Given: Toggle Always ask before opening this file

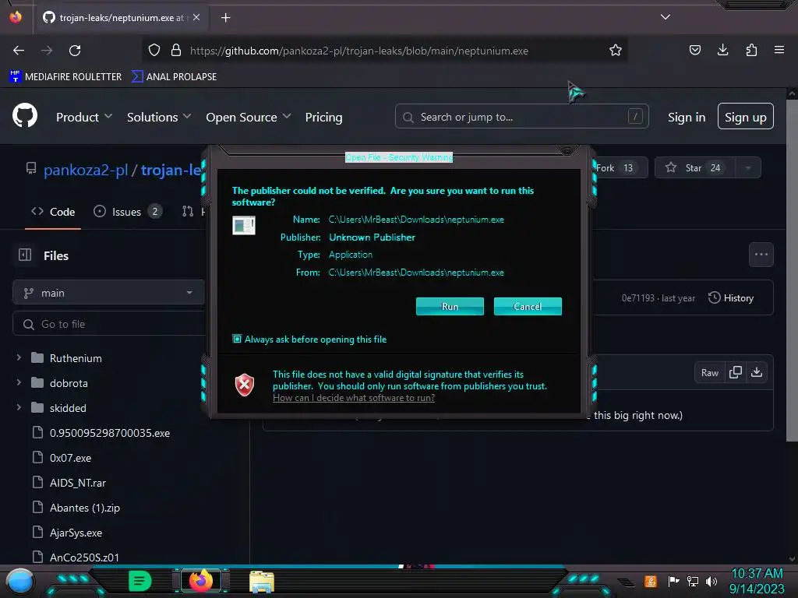Looking at the screenshot, I should (237, 339).
